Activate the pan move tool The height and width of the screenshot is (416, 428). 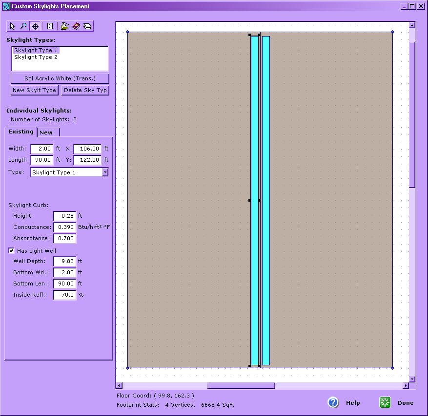pos(35,26)
